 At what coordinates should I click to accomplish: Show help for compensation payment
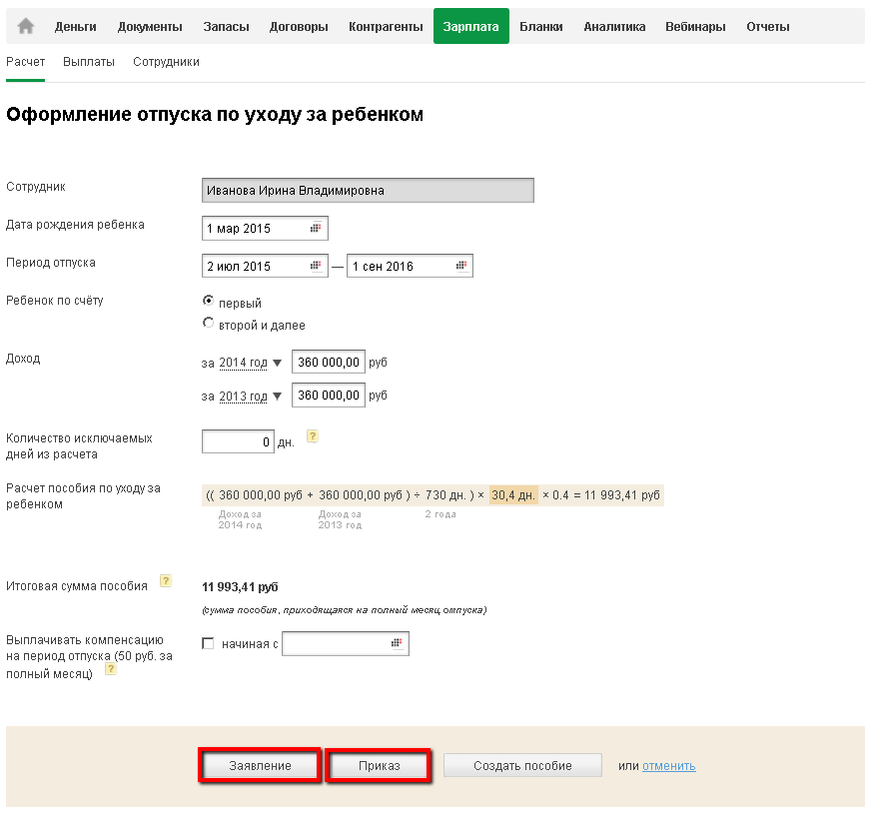111,669
